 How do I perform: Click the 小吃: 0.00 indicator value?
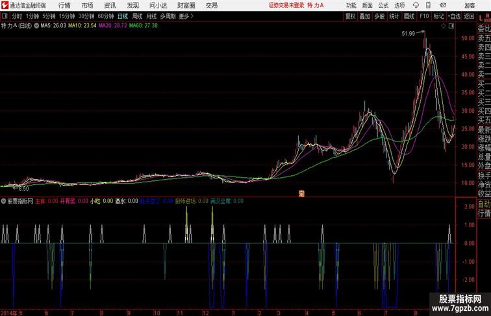coord(101,201)
